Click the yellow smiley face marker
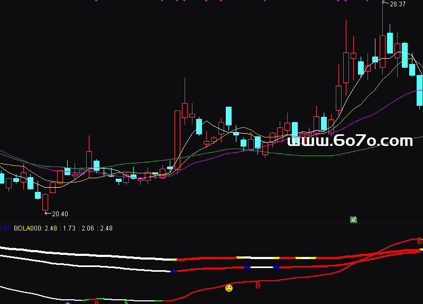 coord(229,288)
